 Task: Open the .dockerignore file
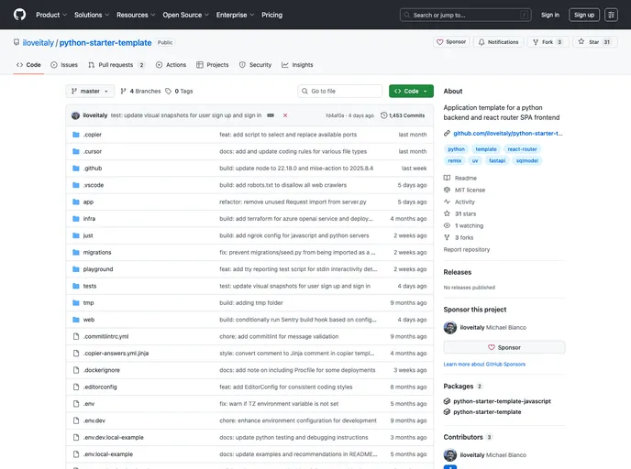pyautogui.click(x=102, y=370)
